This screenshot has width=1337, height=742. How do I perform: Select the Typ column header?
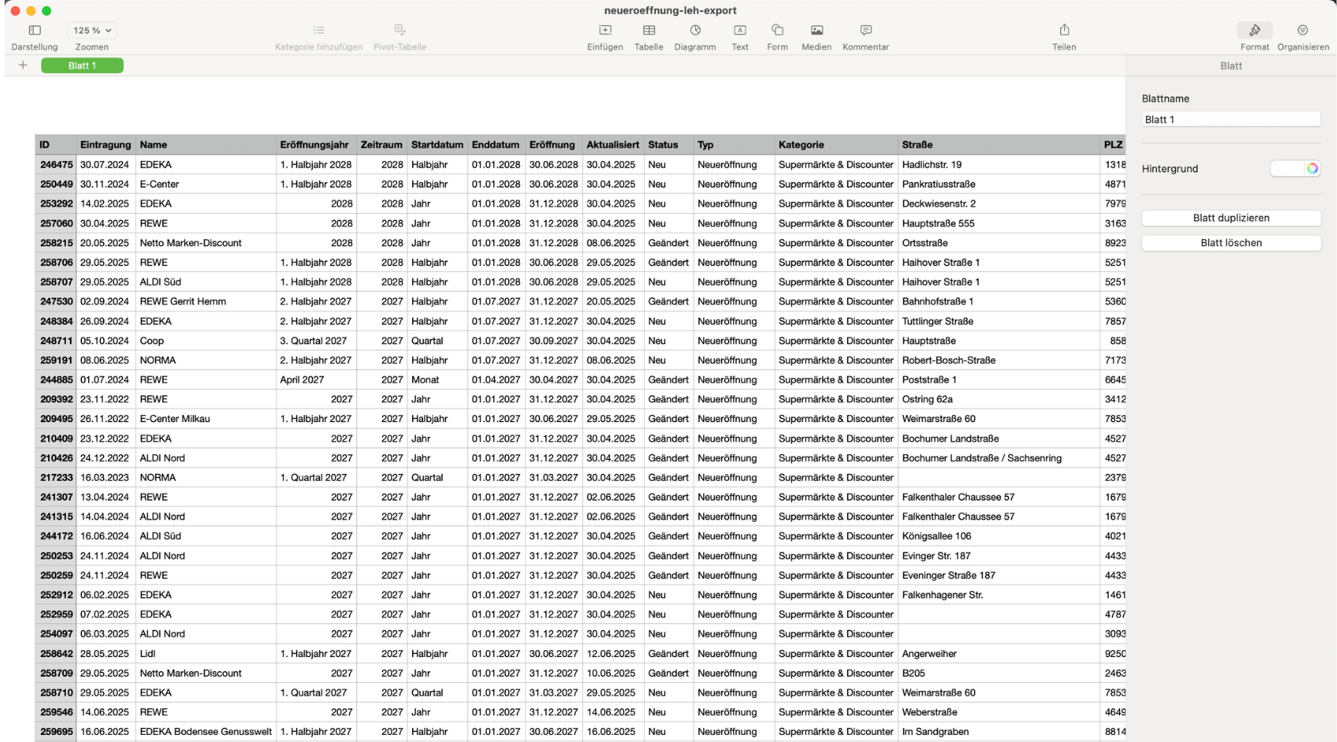734,145
